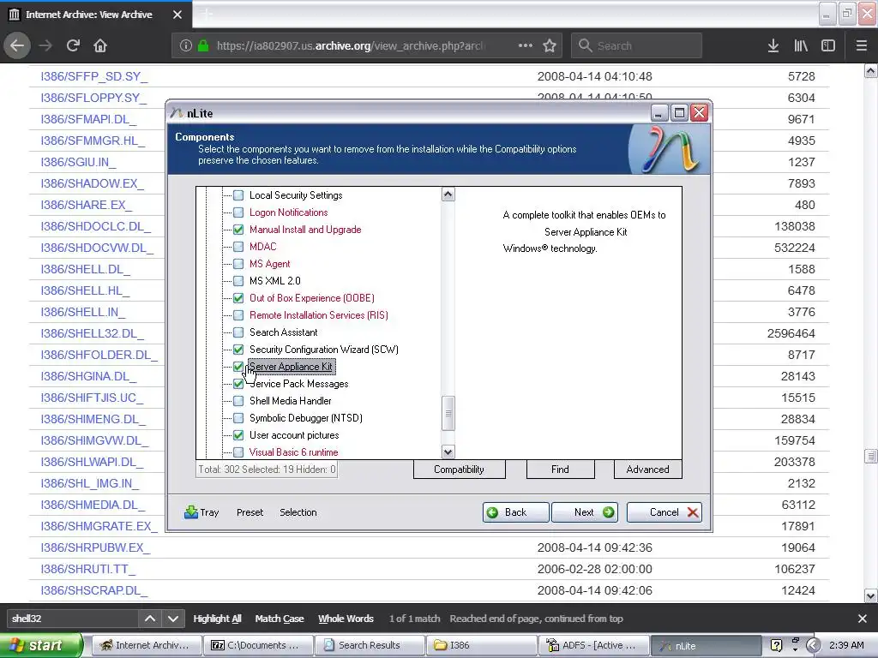Show site information icon in the address bar
878x658 pixels.
point(186,46)
